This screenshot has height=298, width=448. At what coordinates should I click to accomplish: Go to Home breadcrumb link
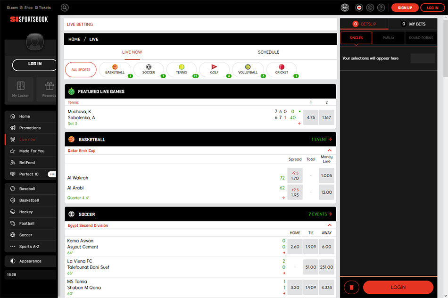point(75,39)
